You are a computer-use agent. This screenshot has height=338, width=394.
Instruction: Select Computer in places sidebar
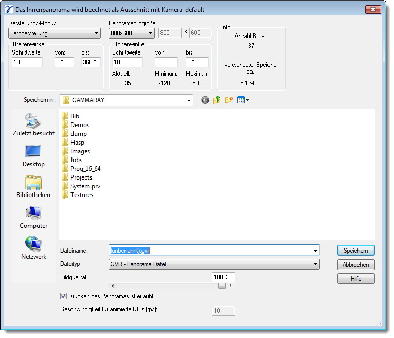tap(33, 218)
